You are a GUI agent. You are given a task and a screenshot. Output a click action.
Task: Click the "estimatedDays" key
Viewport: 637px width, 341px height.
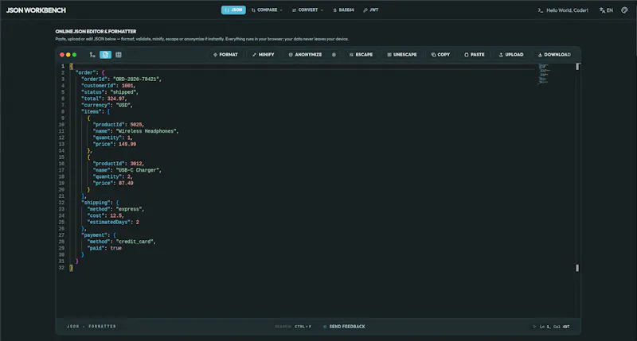click(109, 222)
